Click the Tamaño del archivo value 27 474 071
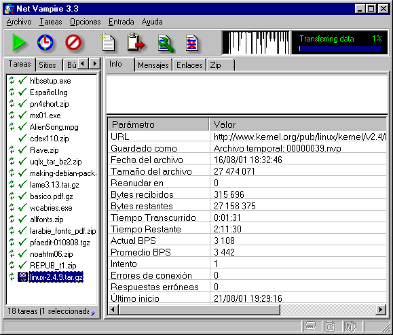 [x=234, y=171]
